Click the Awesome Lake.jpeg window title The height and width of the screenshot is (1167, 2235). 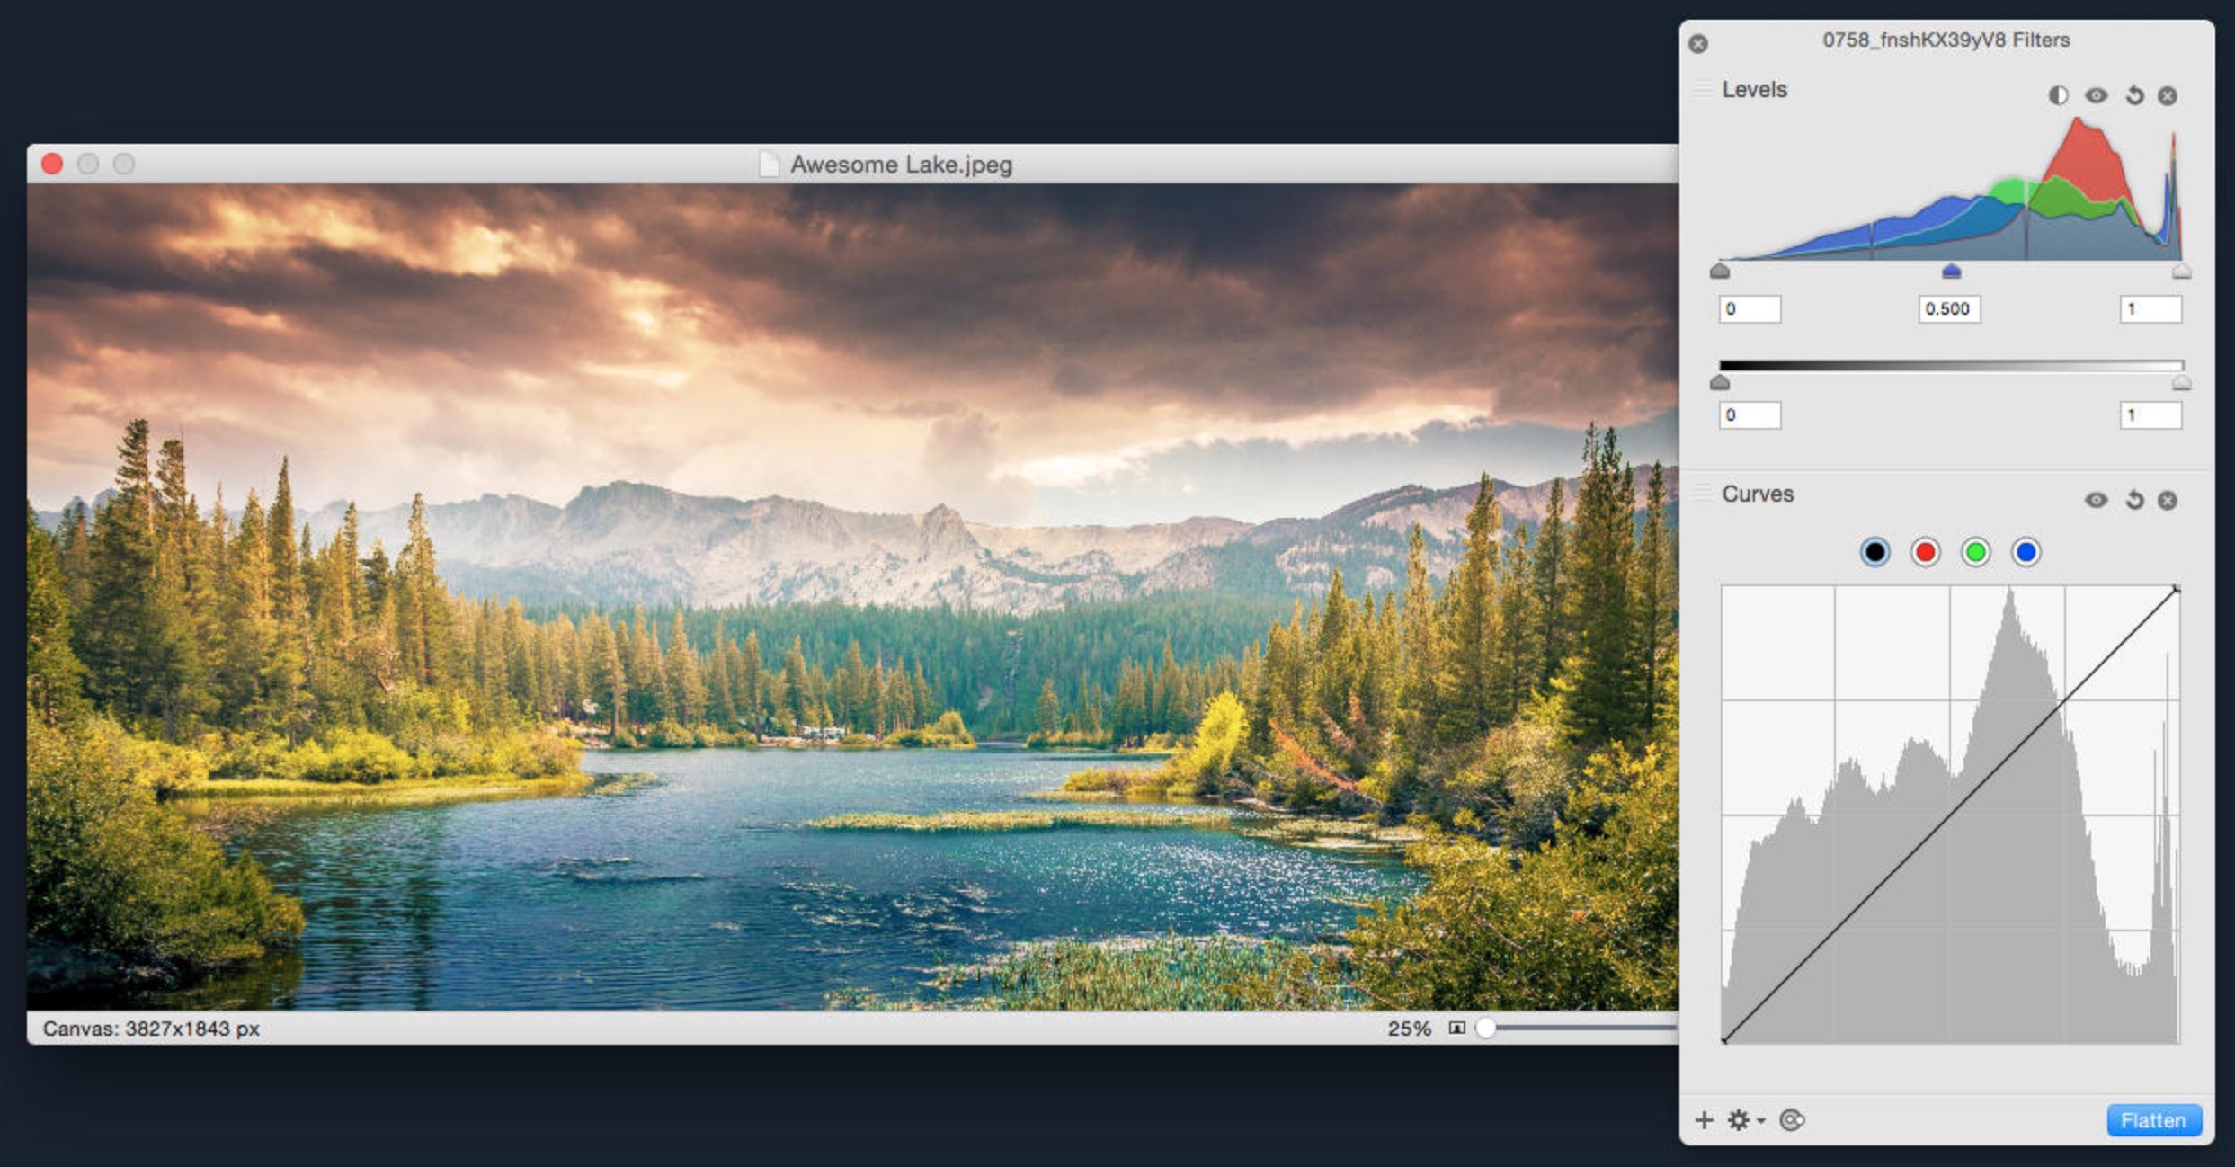901,165
